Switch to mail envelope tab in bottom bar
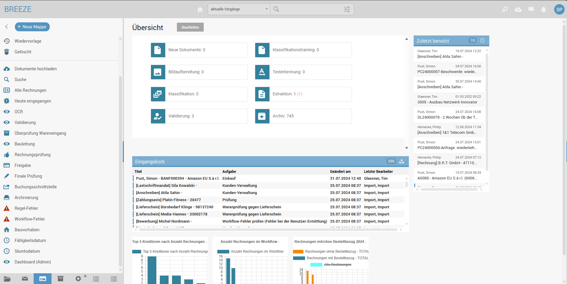Viewport: 567px width, 284px height. 25,279
